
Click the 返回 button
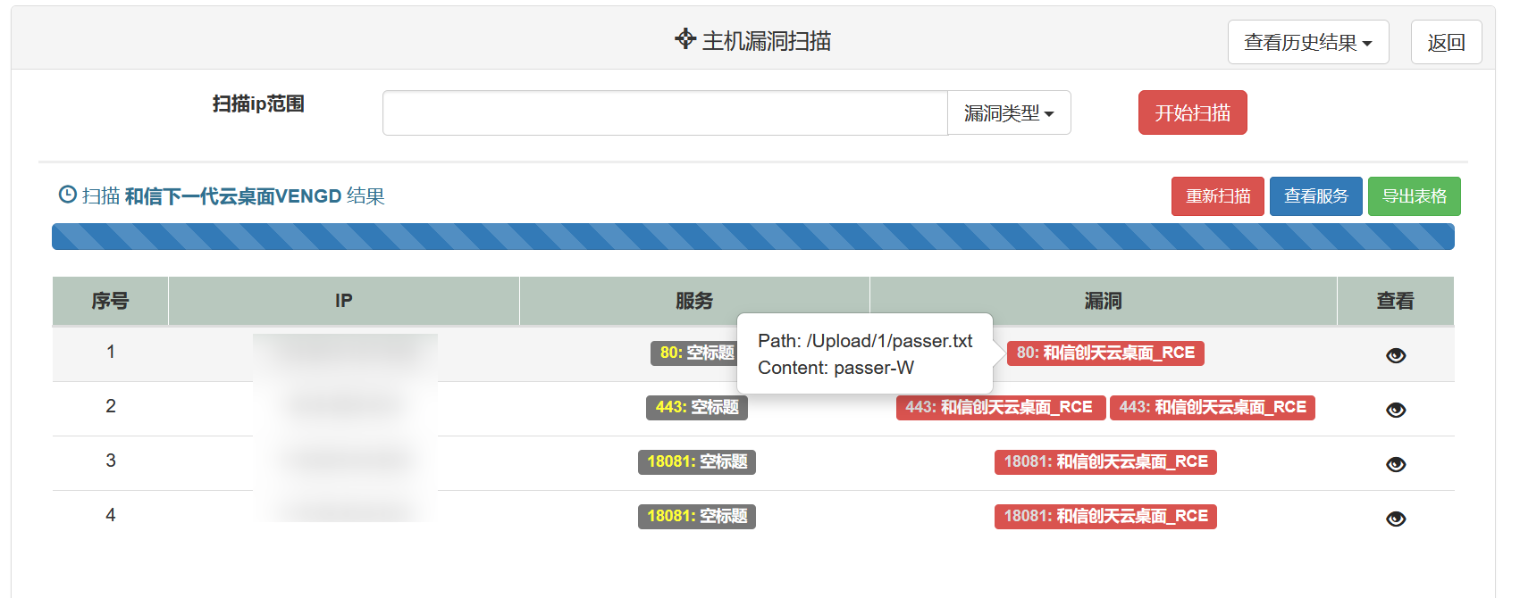(1446, 42)
